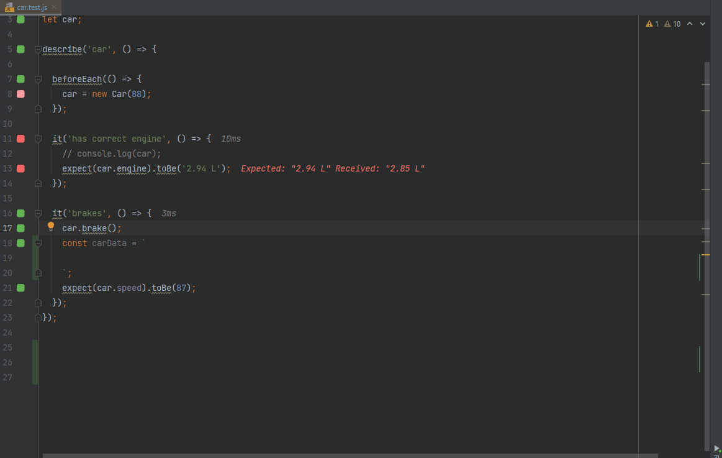Collapse the describe('car') block fold marker
Viewport: 722px width, 458px height.
[38, 49]
